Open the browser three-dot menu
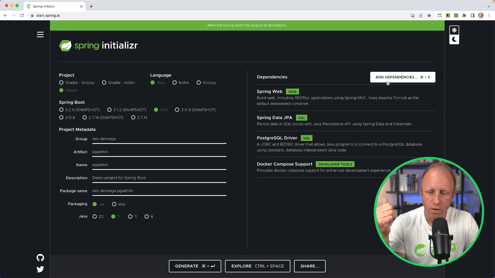 pyautogui.click(x=489, y=15)
